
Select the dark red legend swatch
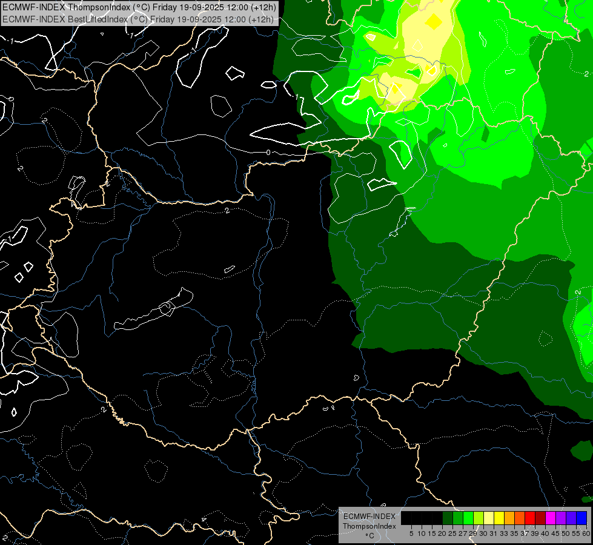click(x=540, y=518)
